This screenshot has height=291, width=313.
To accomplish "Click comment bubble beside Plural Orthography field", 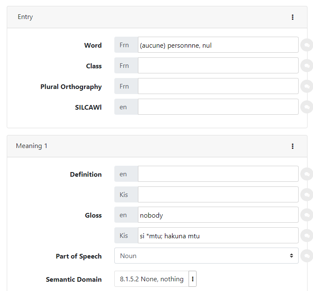I will pos(306,86).
